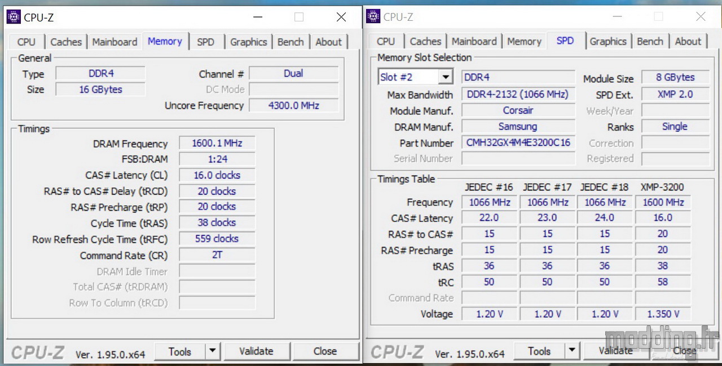This screenshot has width=722, height=366.
Task: Click the empty Serial Number field
Action: point(518,159)
